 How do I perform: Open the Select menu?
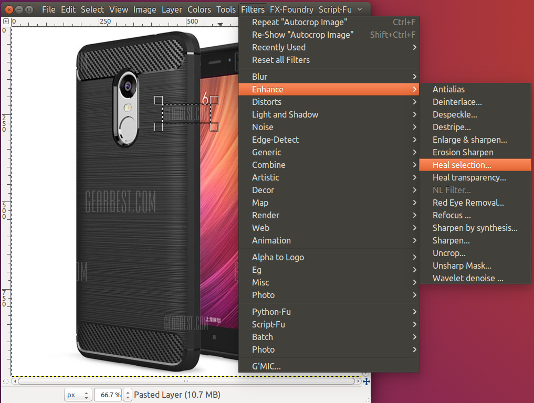pyautogui.click(x=92, y=9)
